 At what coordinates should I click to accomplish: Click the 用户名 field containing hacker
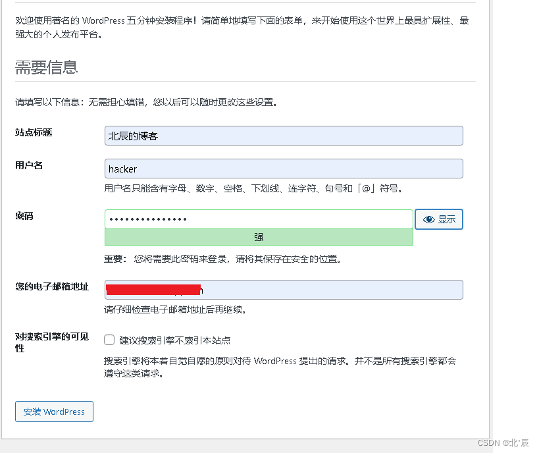coord(284,169)
